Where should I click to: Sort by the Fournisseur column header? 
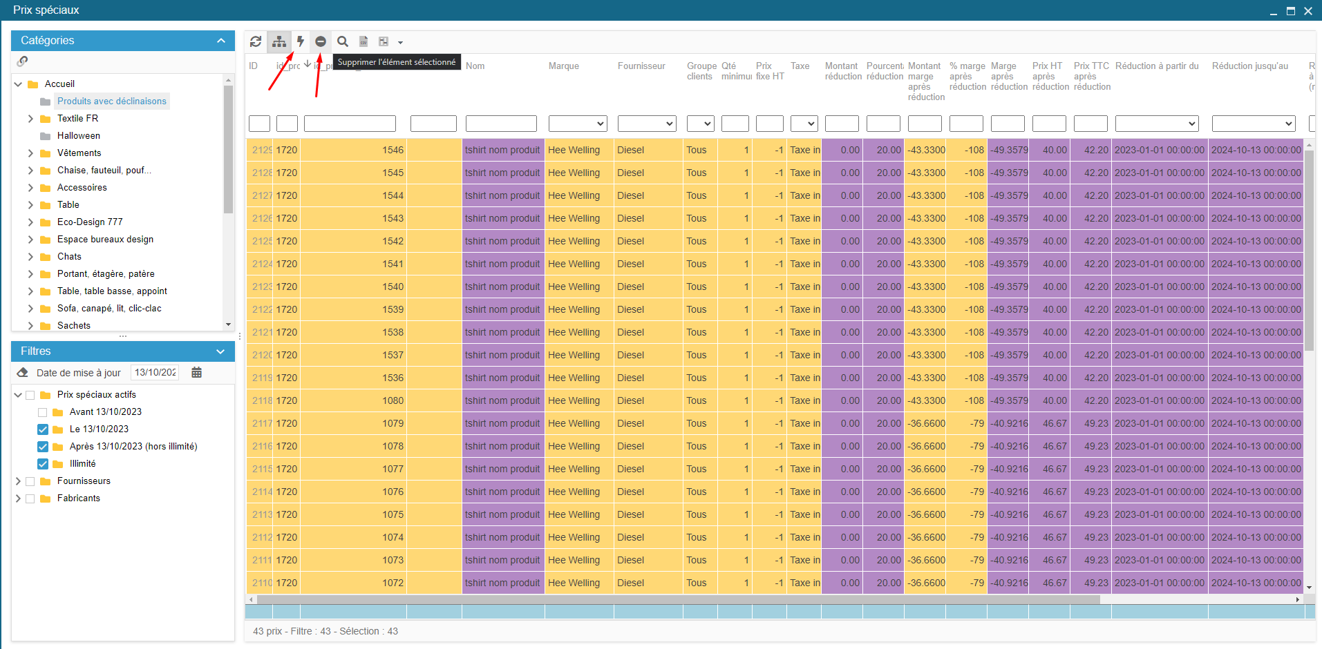tap(641, 66)
